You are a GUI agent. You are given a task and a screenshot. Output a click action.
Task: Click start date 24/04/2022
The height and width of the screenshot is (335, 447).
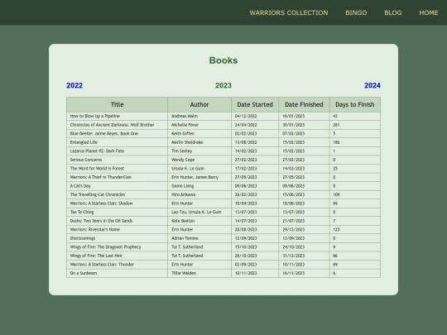246,125
